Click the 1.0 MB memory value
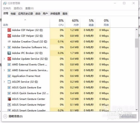 [74, 99]
